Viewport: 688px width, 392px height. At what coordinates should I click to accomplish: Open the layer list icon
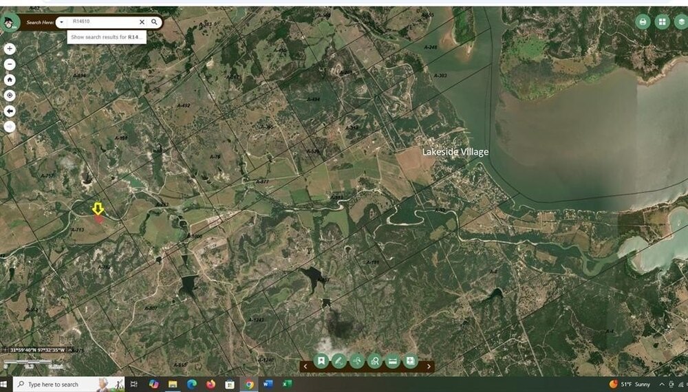681,22
